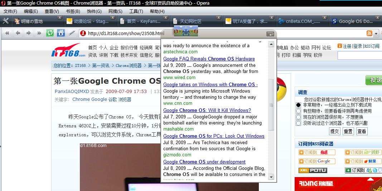Open Google Chrome OS for PCs link

(214, 136)
